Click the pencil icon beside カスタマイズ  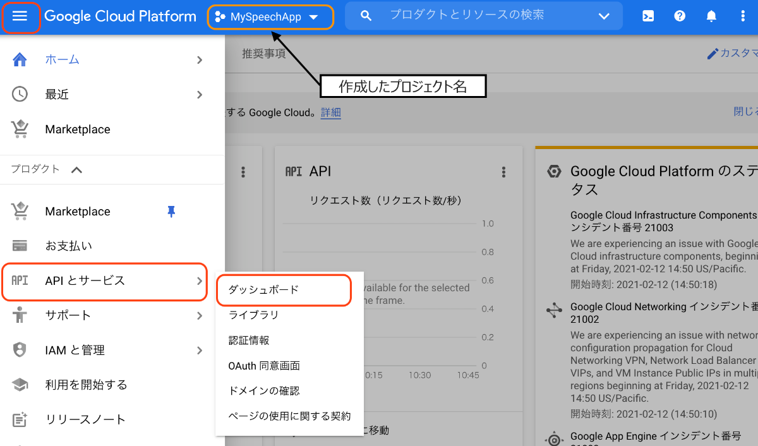[x=713, y=54]
